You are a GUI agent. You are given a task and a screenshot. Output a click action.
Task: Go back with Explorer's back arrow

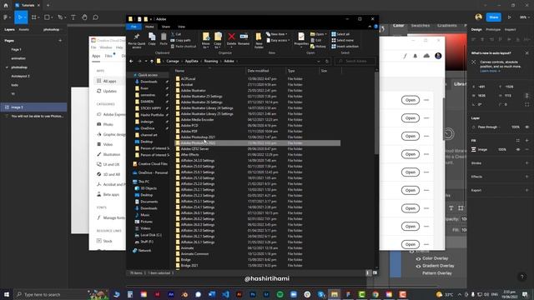point(132,61)
